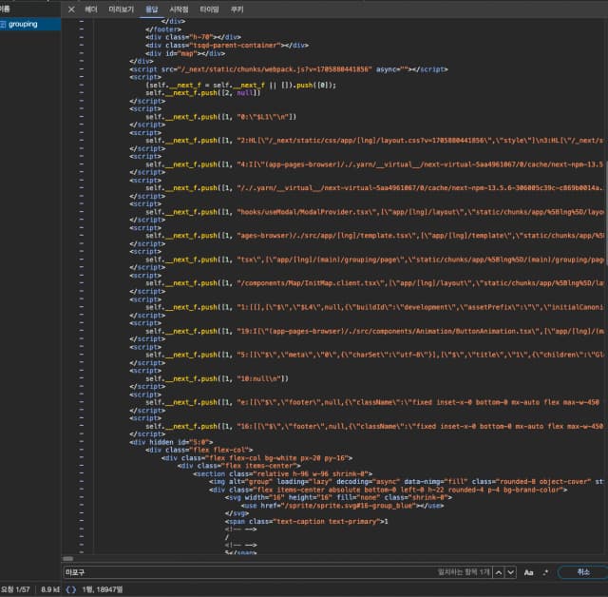Toggle the Aa match case option

[x=528, y=572]
